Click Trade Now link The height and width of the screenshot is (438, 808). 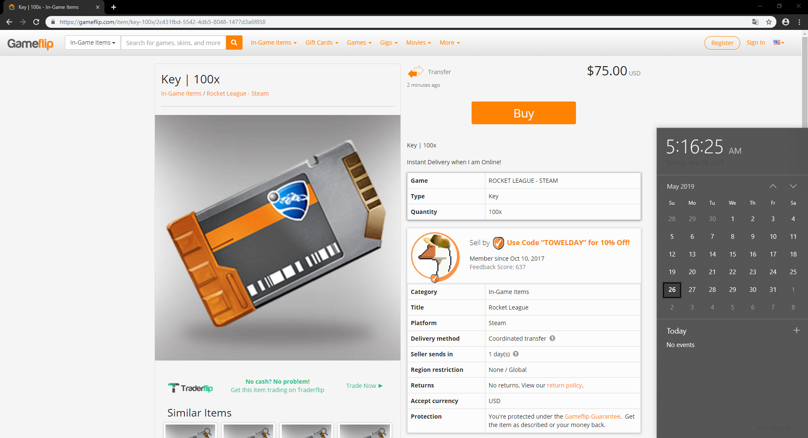tap(364, 385)
